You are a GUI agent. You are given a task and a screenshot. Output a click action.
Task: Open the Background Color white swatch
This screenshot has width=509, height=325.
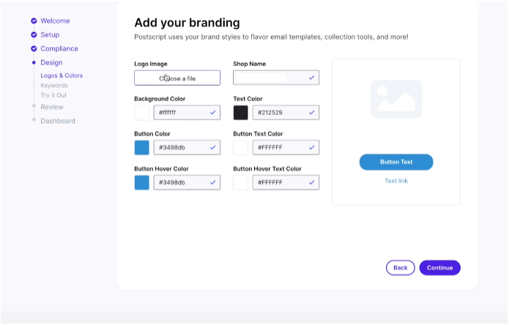point(142,113)
